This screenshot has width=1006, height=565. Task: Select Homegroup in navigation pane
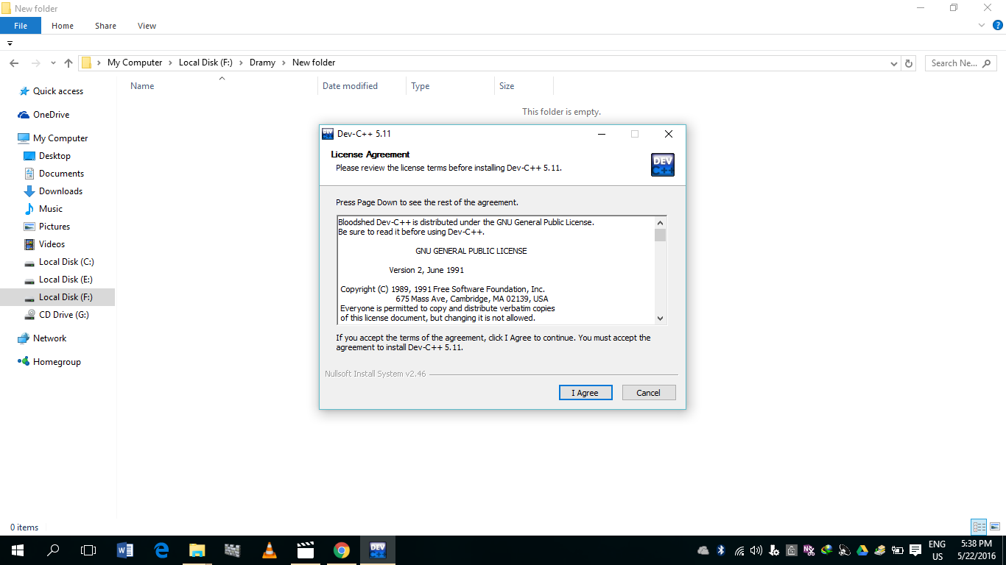point(57,362)
